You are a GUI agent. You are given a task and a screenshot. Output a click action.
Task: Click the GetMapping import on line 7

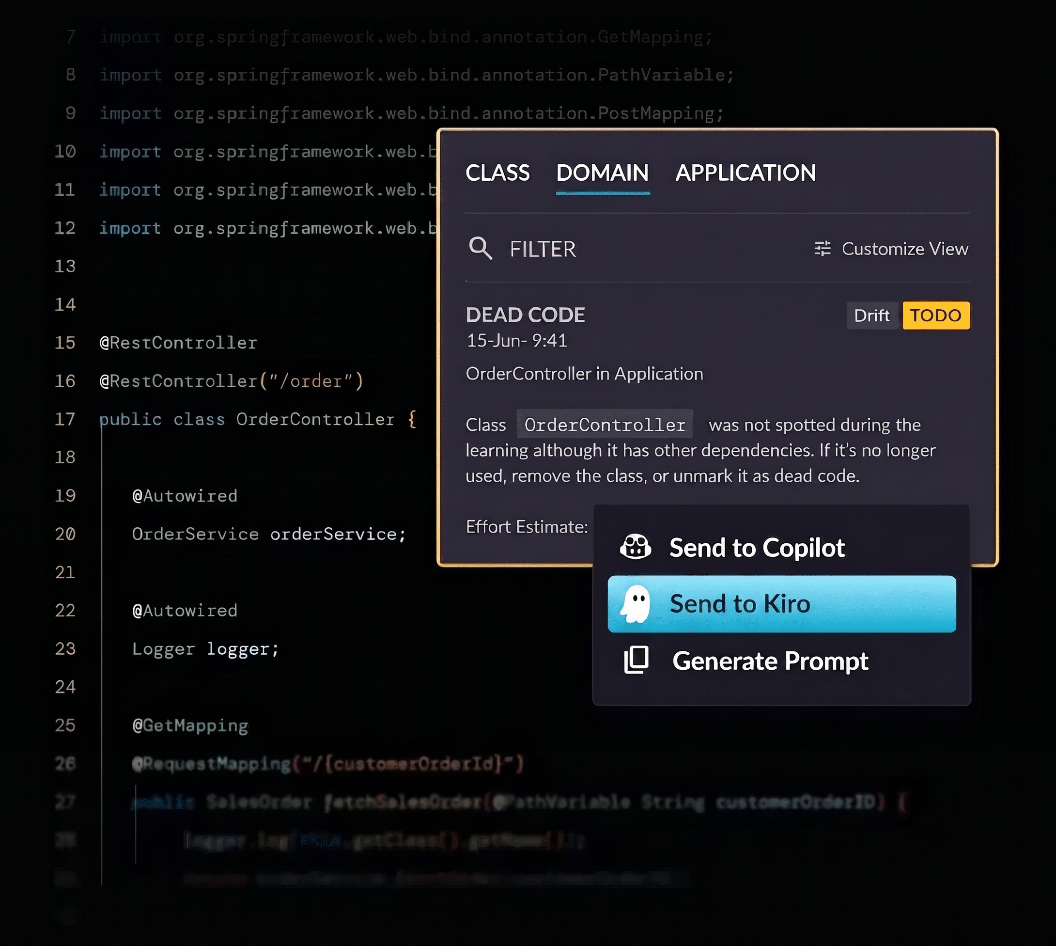406,37
